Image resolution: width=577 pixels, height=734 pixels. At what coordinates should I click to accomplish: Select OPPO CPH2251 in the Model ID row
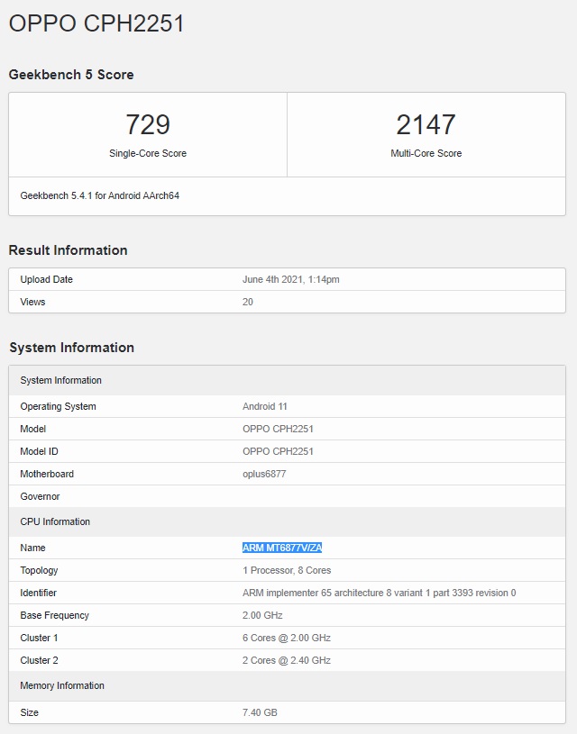278,451
